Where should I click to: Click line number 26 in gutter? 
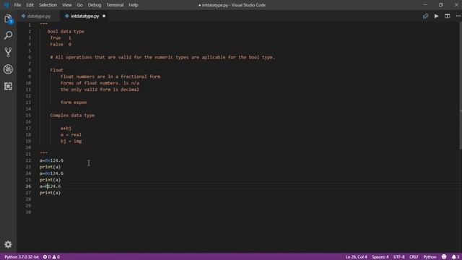(28, 186)
